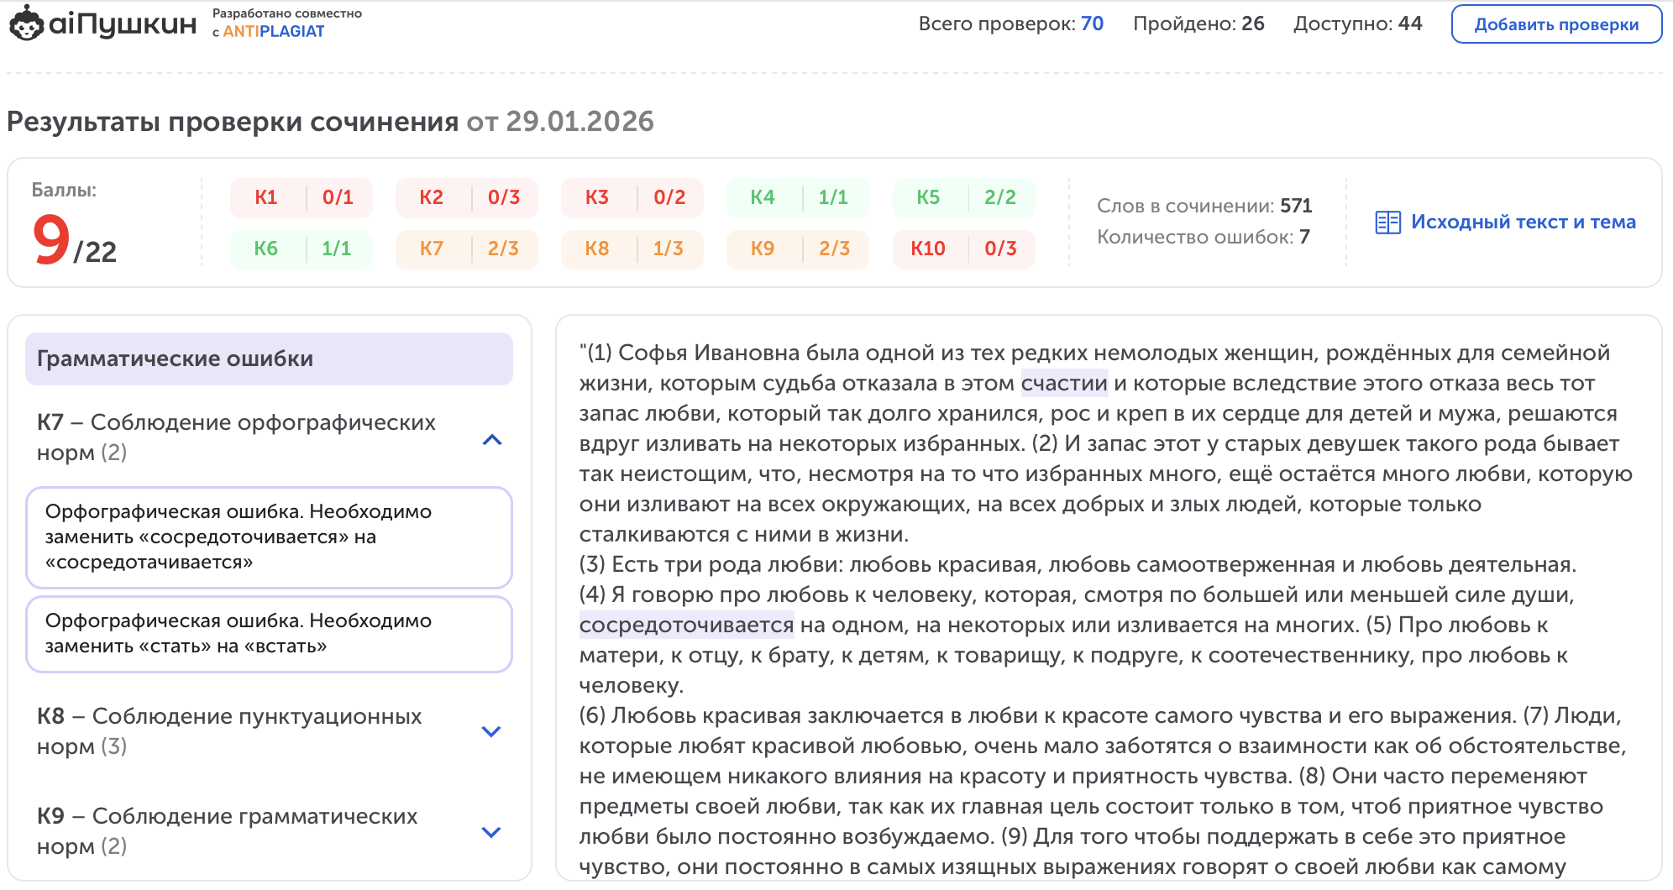Select the green K5 score badge
1673x890 pixels.
point(964,197)
